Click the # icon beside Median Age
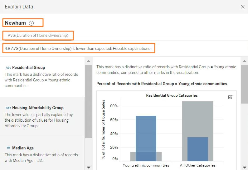 [8, 148]
